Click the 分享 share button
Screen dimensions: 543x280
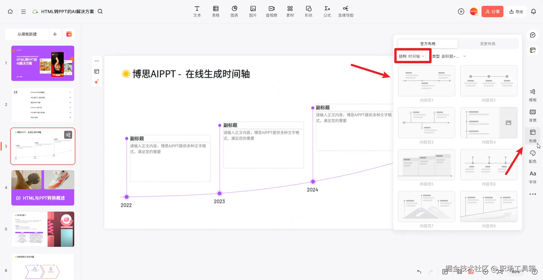pyautogui.click(x=492, y=12)
